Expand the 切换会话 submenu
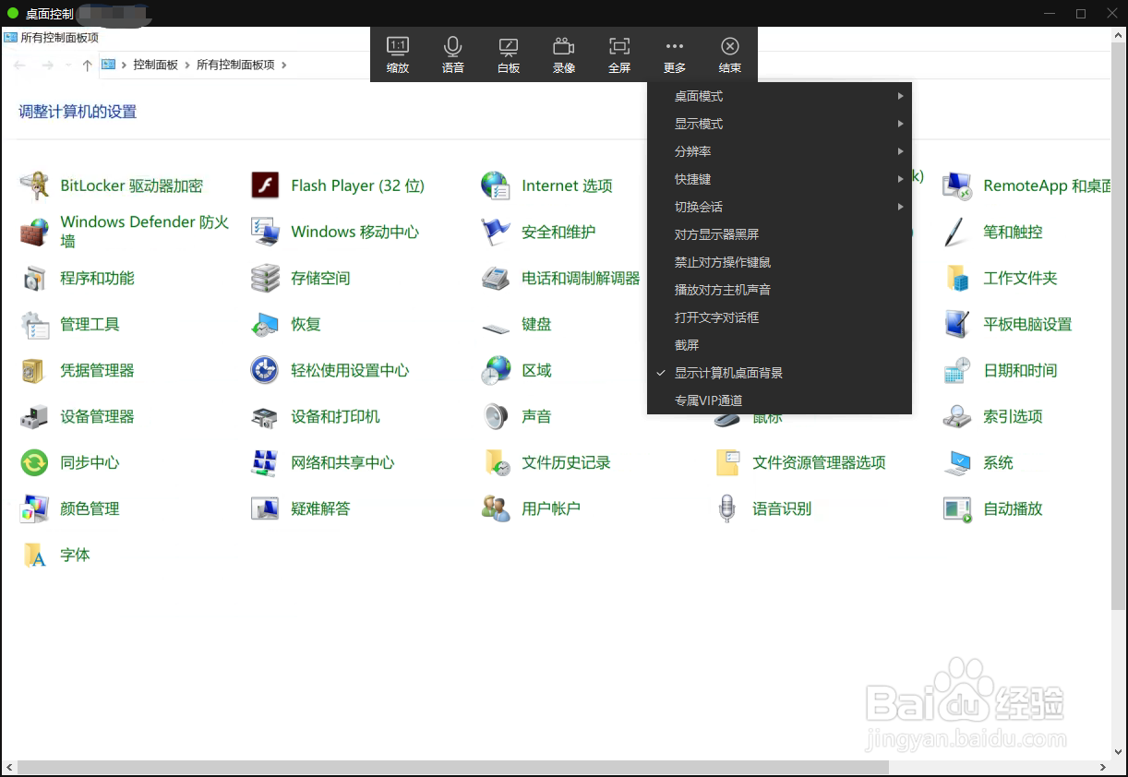Screen dimensions: 1128x777 pos(780,207)
